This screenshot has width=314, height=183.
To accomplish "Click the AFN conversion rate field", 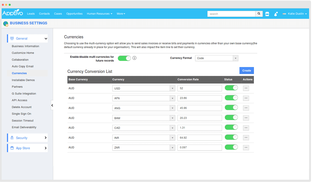I will (x=199, y=98).
